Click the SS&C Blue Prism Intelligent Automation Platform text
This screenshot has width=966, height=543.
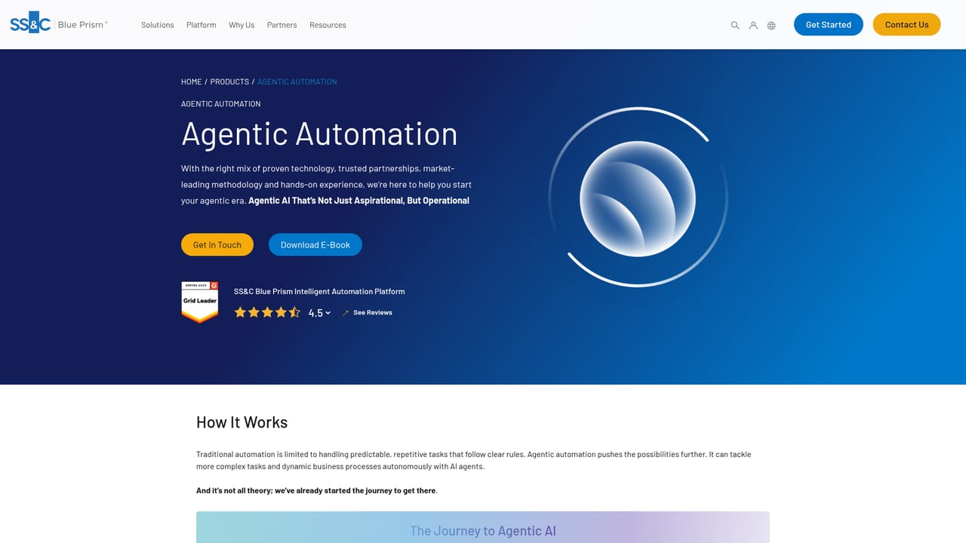(x=319, y=291)
